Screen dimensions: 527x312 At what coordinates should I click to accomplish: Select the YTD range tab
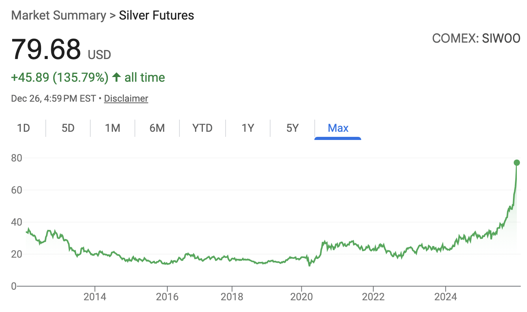click(203, 128)
